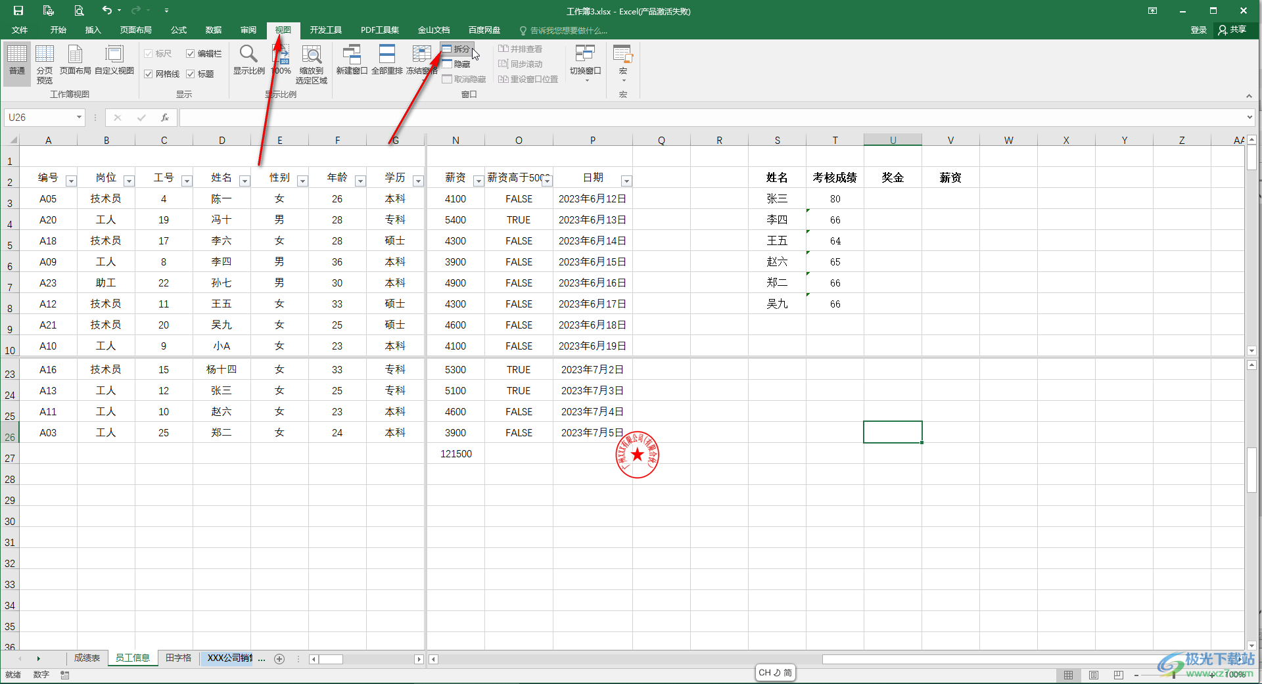
Task: Click the macro recording icon in status bar
Action: pos(65,675)
